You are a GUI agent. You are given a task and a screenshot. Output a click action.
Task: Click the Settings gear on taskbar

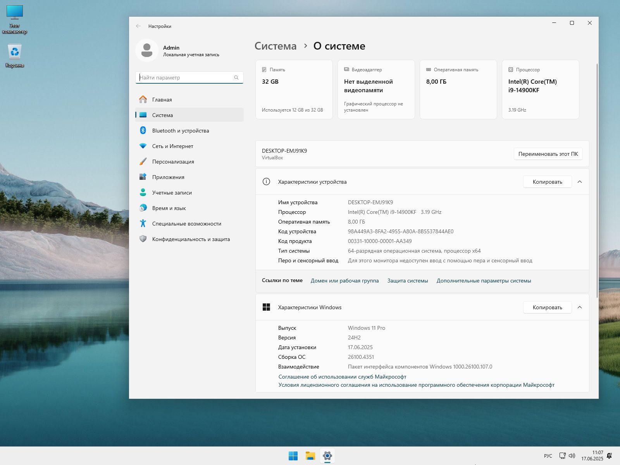pyautogui.click(x=327, y=456)
